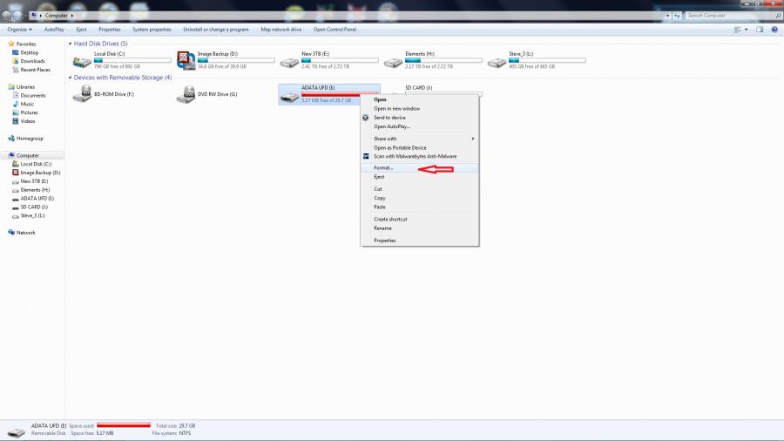This screenshot has height=441, width=784.
Task: Click System properties in the toolbar
Action: [x=152, y=30]
